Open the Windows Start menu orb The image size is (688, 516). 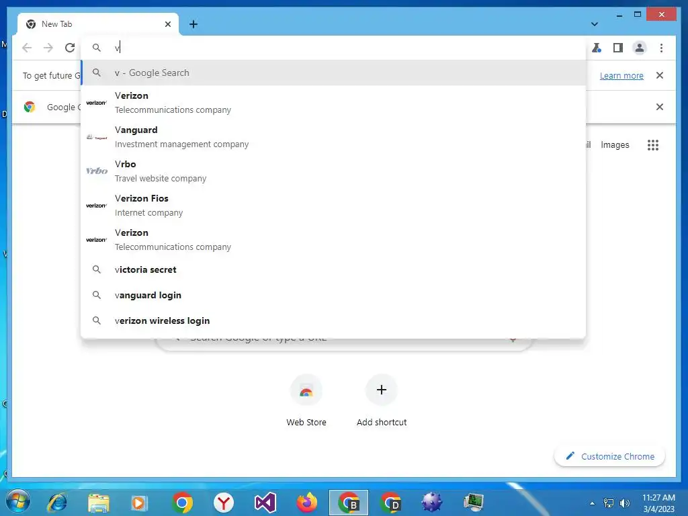[18, 502]
